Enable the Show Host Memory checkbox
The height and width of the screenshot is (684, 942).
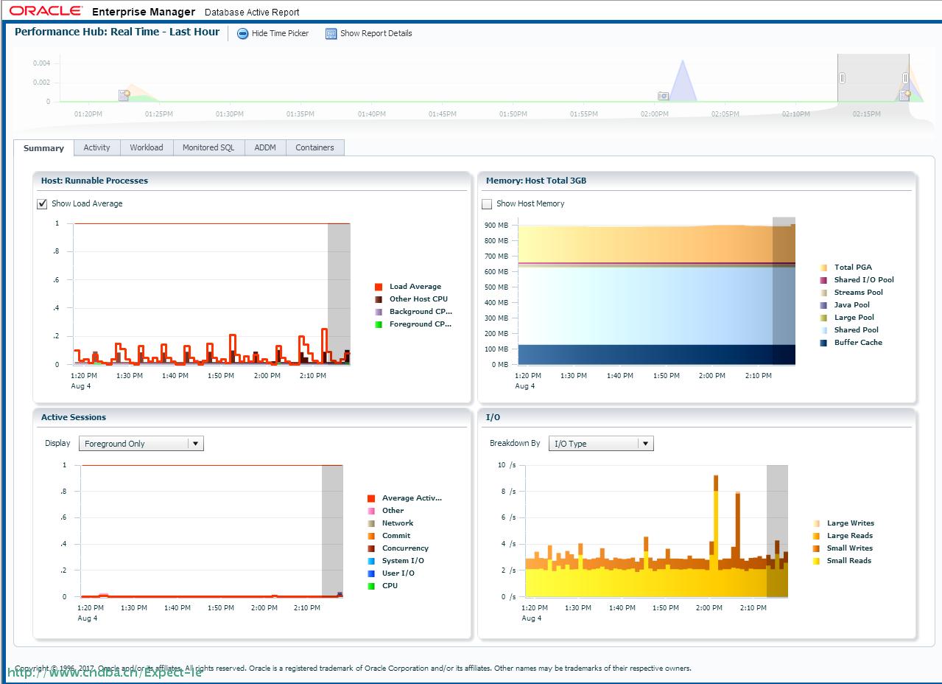click(487, 204)
